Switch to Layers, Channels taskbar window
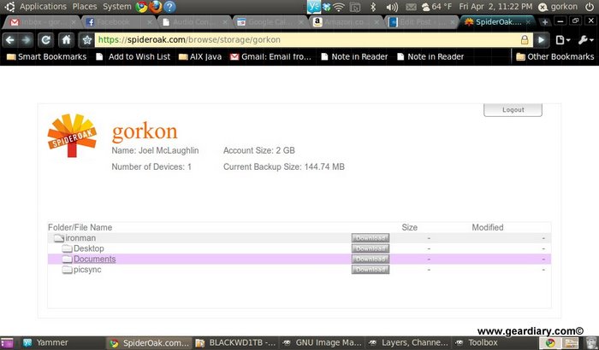The image size is (599, 350). [x=408, y=343]
